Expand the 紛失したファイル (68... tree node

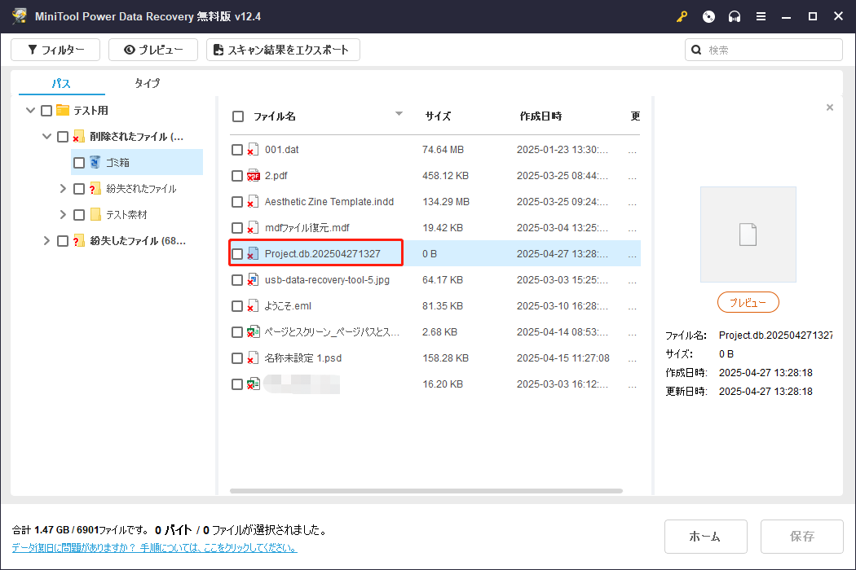click(x=46, y=240)
